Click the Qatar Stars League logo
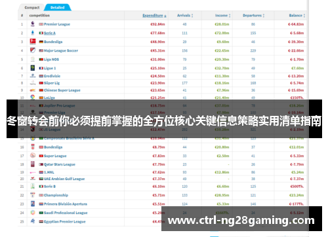Screen dimensions: 328x237 pyautogui.click(x=33, y=164)
